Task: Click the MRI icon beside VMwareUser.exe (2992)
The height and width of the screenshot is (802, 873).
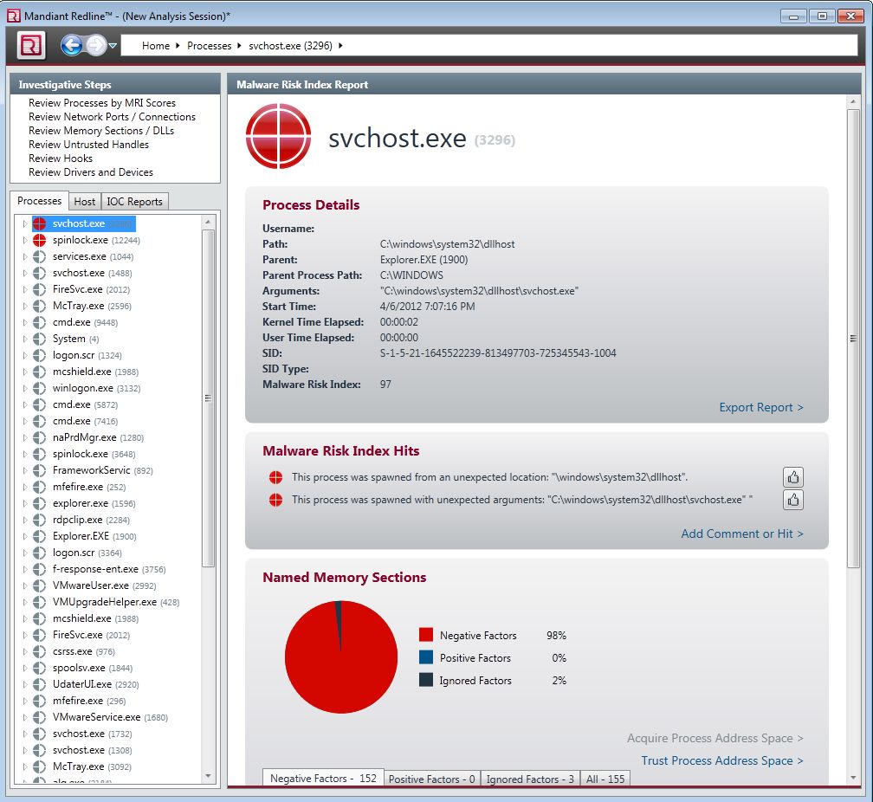Action: (x=40, y=585)
